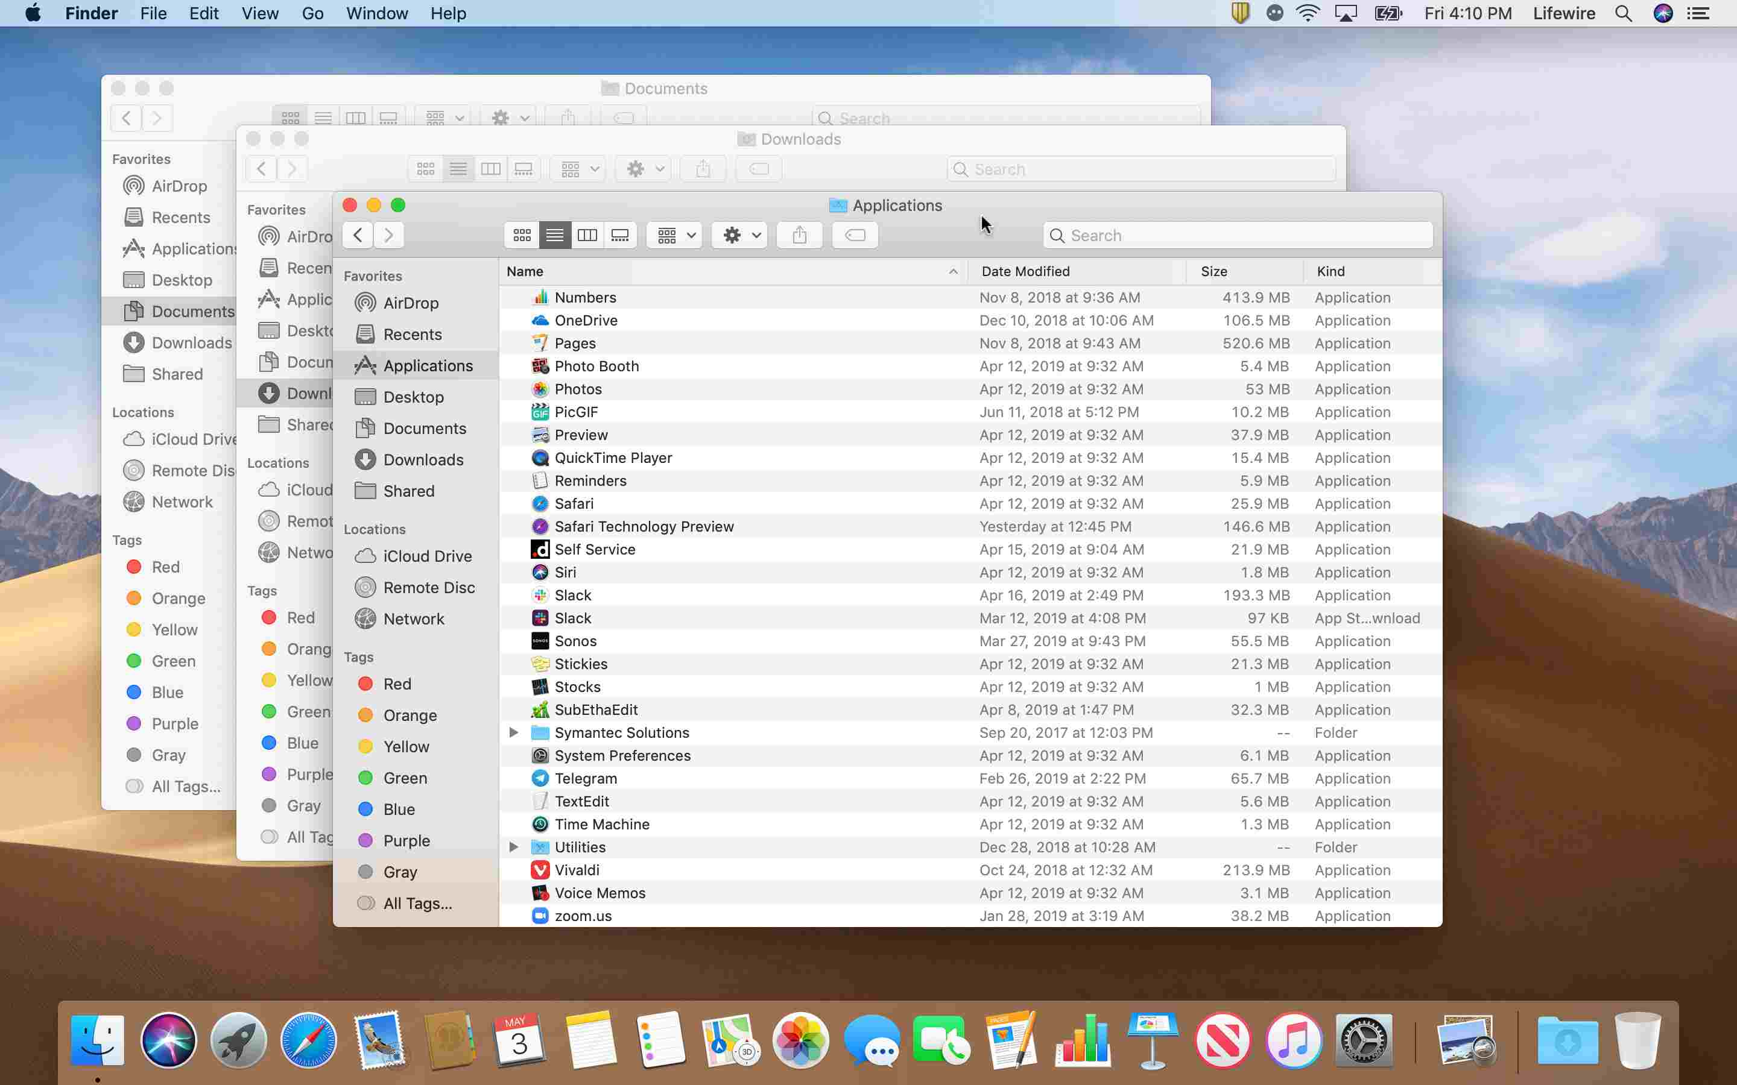Open Safari application from list
This screenshot has width=1737, height=1085.
tap(574, 503)
